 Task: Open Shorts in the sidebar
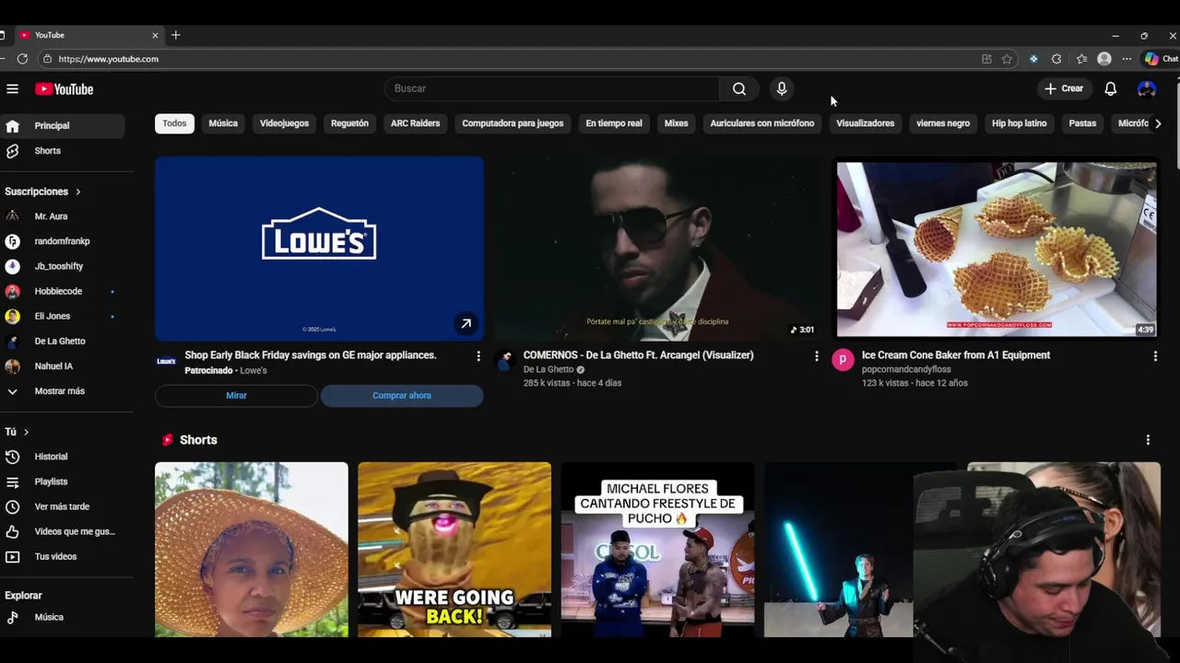click(62, 151)
